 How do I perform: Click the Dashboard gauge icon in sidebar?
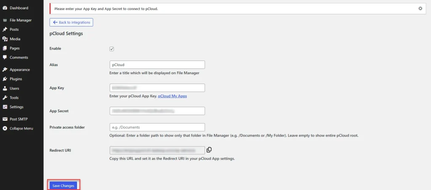(x=5, y=8)
